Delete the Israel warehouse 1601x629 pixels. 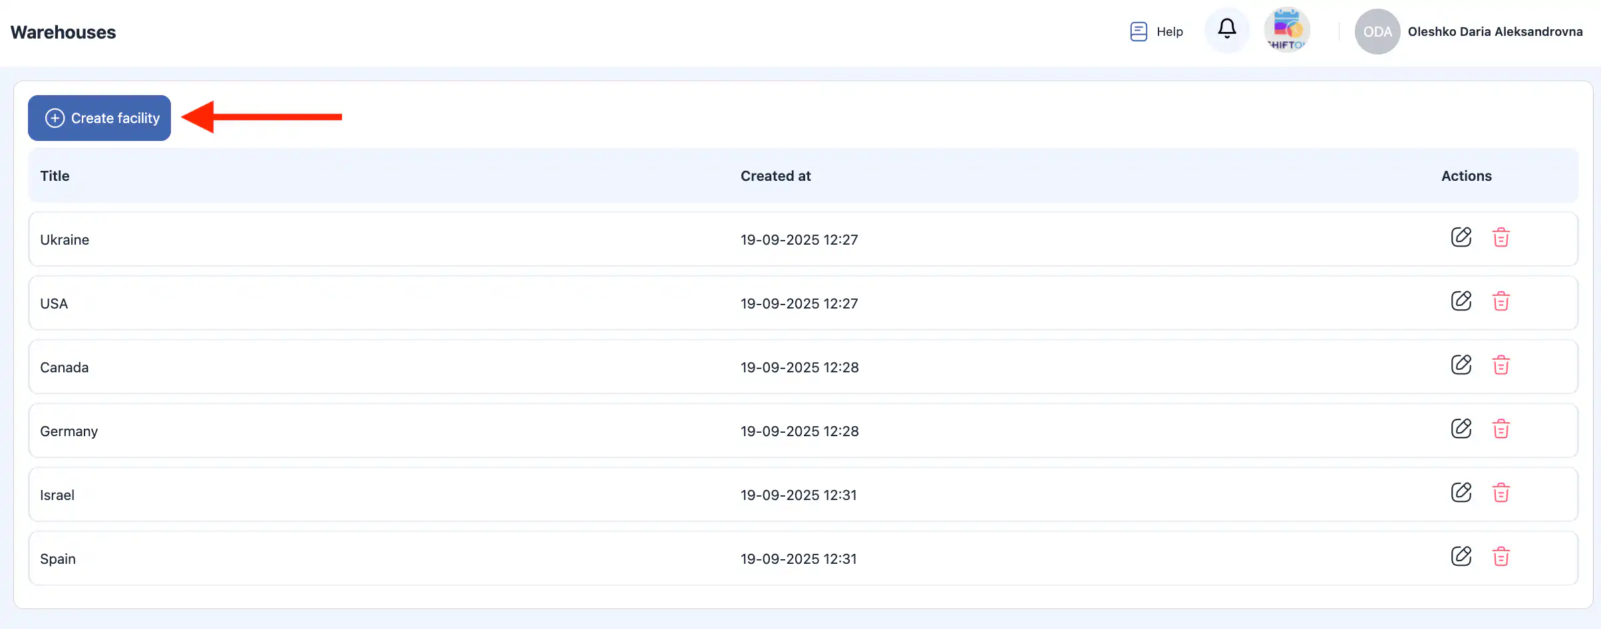coord(1501,493)
